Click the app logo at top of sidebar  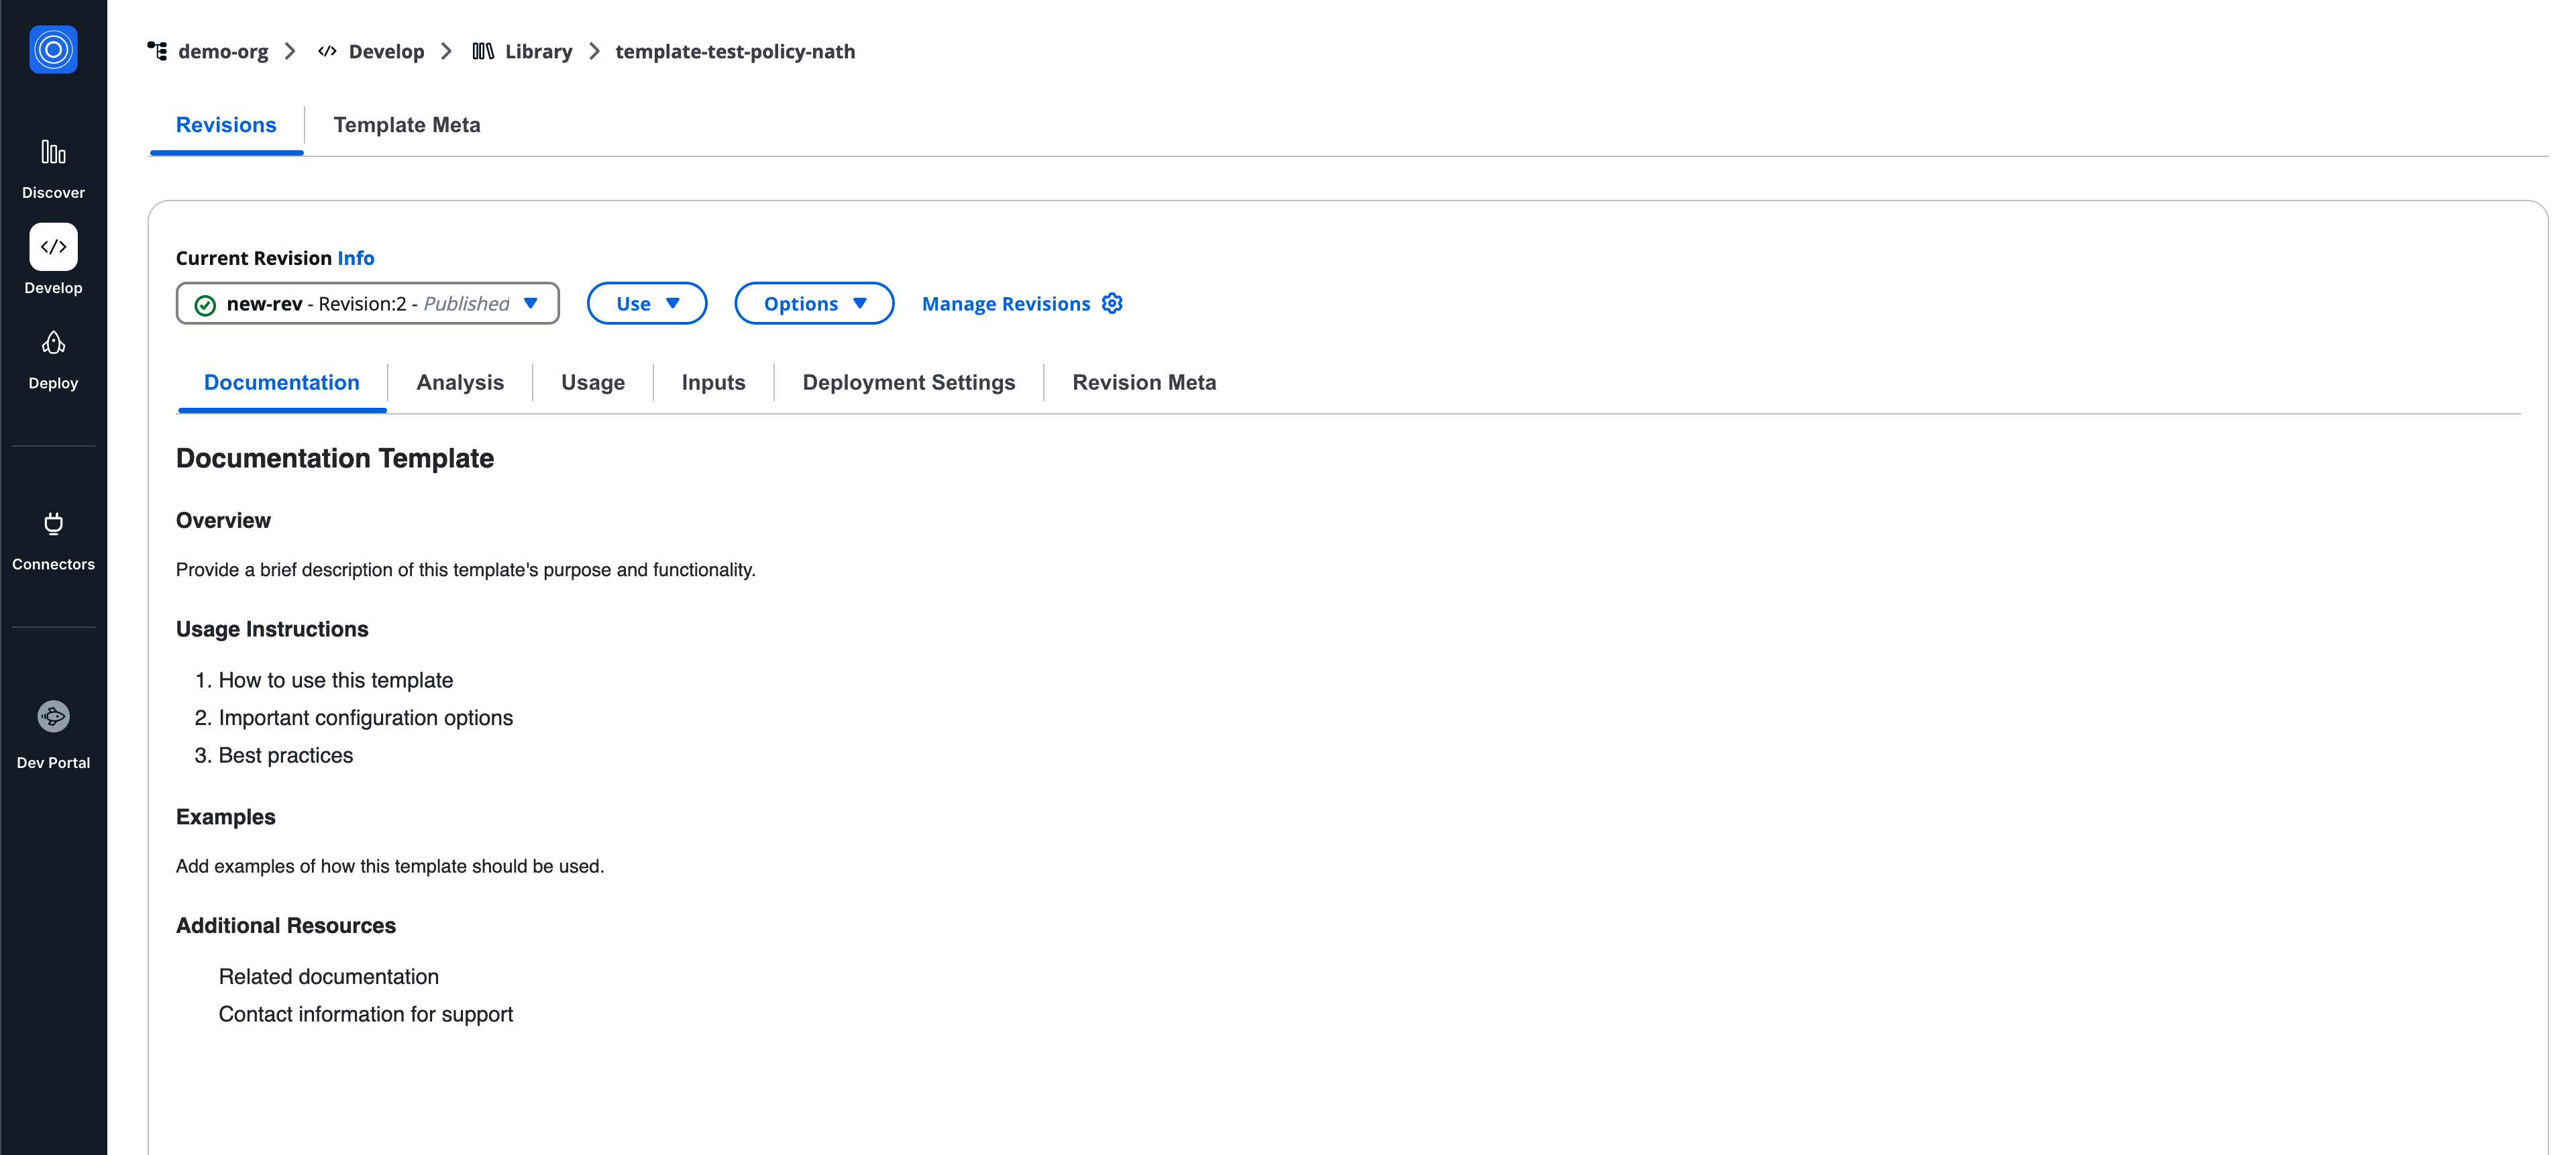(x=53, y=49)
